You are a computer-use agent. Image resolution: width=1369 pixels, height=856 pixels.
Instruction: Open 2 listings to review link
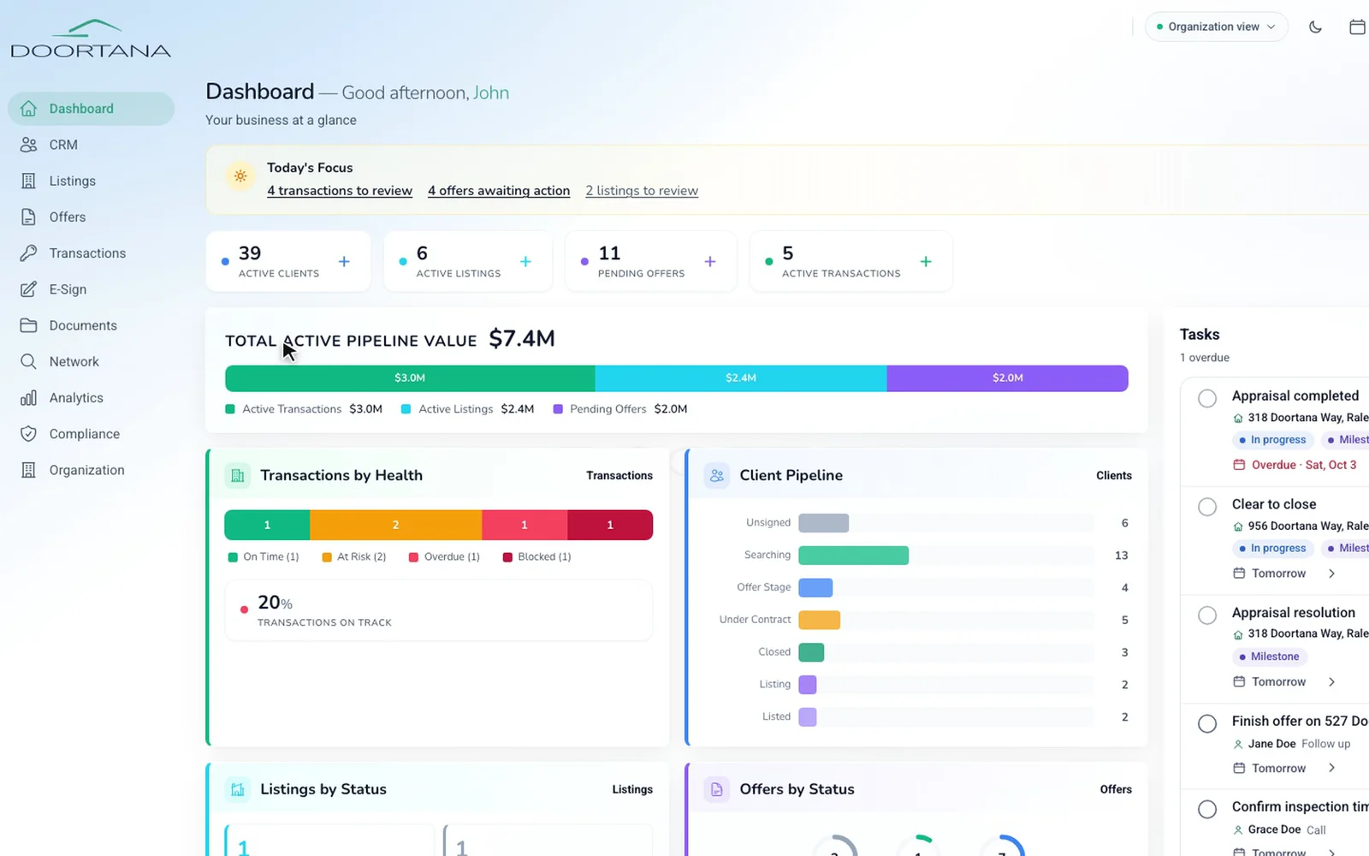coord(642,191)
